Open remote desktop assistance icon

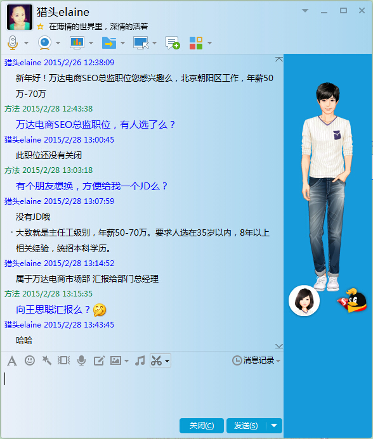click(x=141, y=43)
